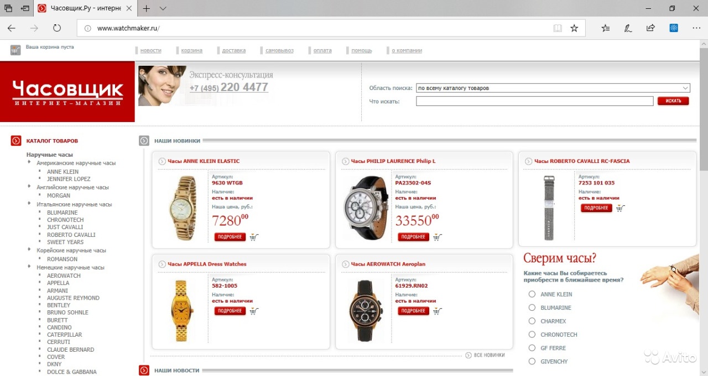Add AEROWATCH Aeroplan to cart

[438, 311]
